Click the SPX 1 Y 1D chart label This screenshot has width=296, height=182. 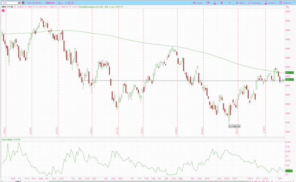(x=8, y=7)
